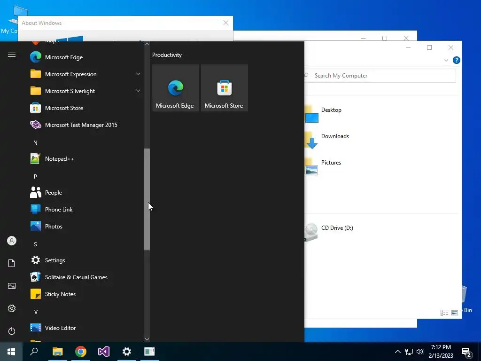The height and width of the screenshot is (361, 481).
Task: Expand the Microsoft Expression folder
Action: tap(85, 74)
